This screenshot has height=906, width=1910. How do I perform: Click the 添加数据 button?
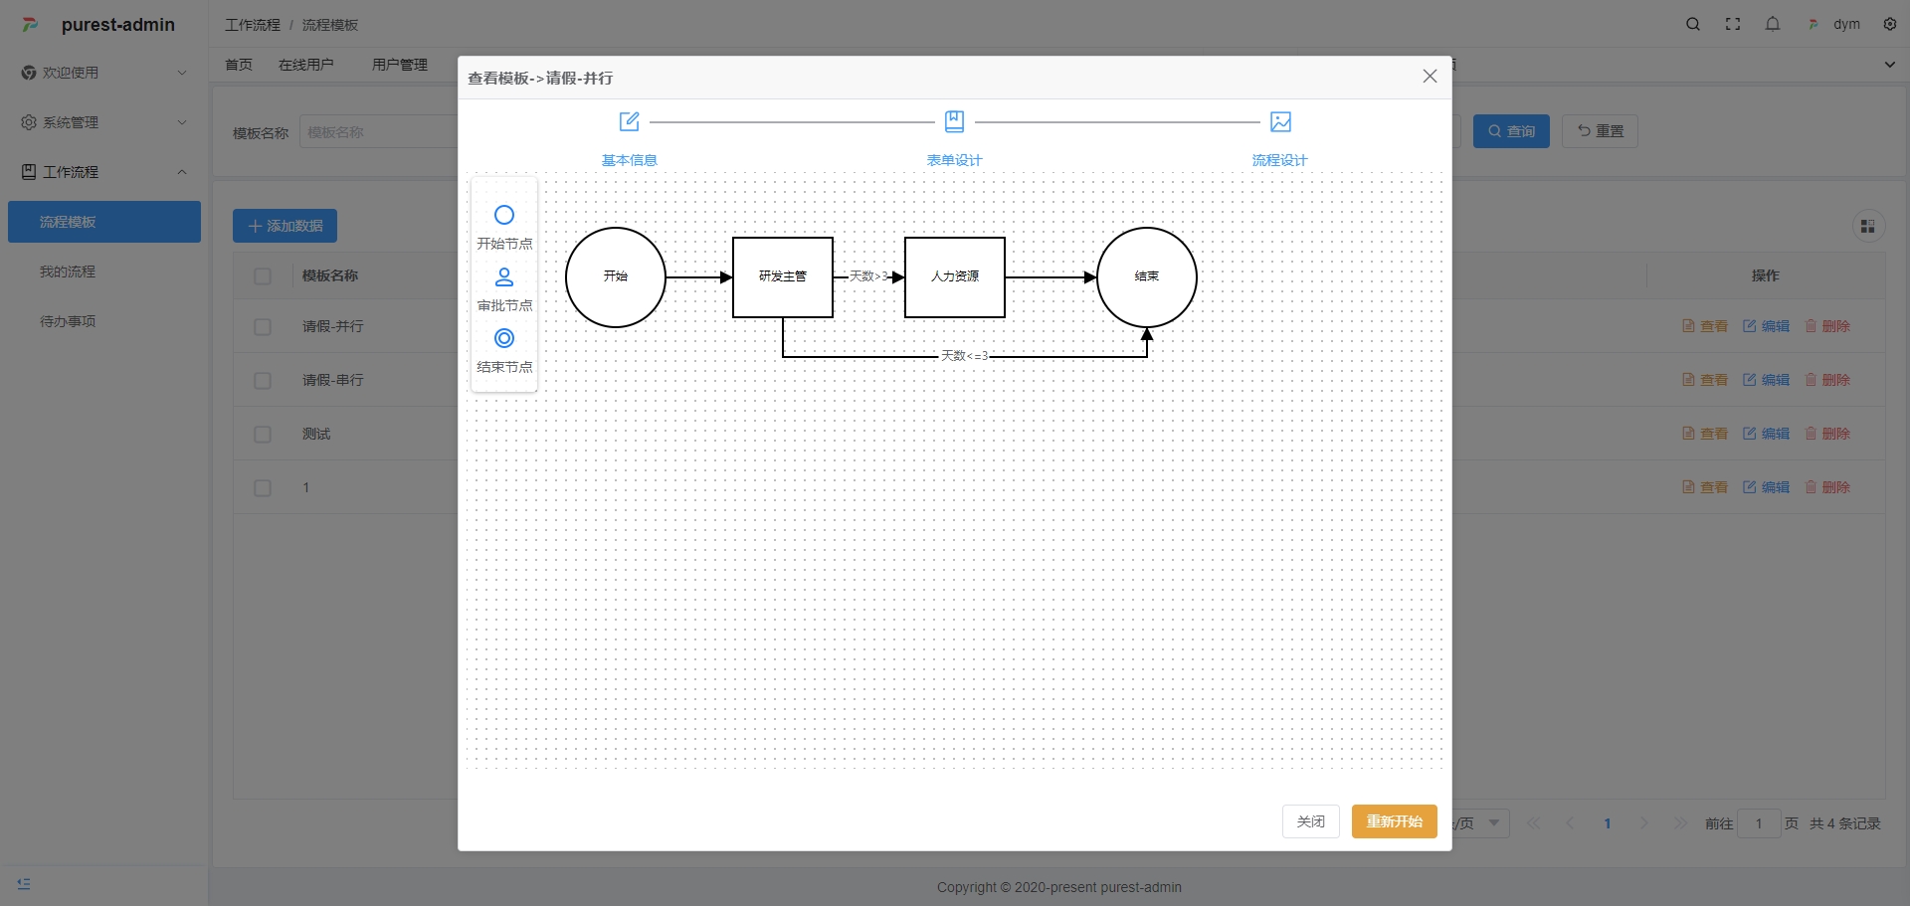click(x=285, y=226)
